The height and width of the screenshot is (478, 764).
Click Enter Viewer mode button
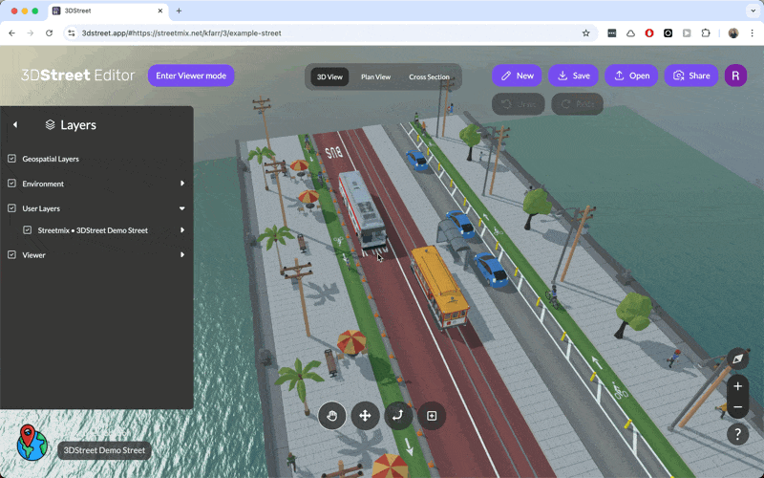(x=191, y=76)
